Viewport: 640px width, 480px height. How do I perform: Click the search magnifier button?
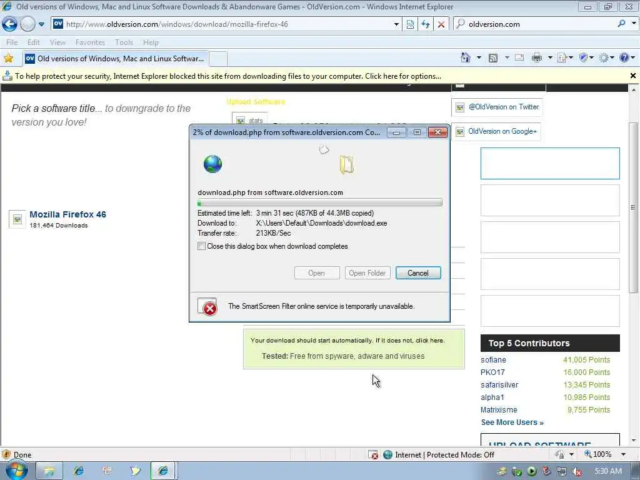pos(621,24)
